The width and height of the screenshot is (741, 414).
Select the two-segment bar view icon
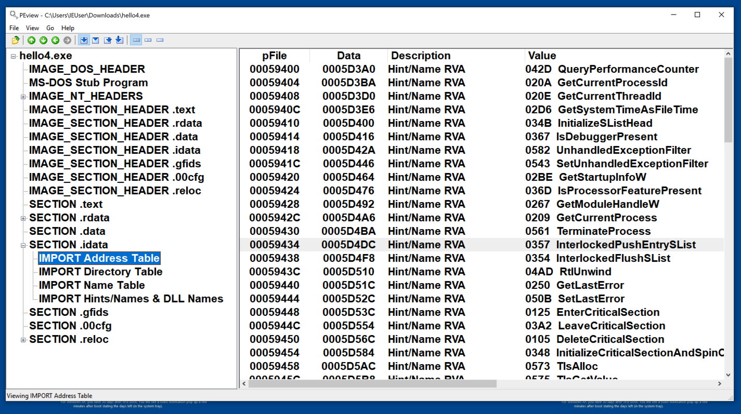tap(148, 40)
